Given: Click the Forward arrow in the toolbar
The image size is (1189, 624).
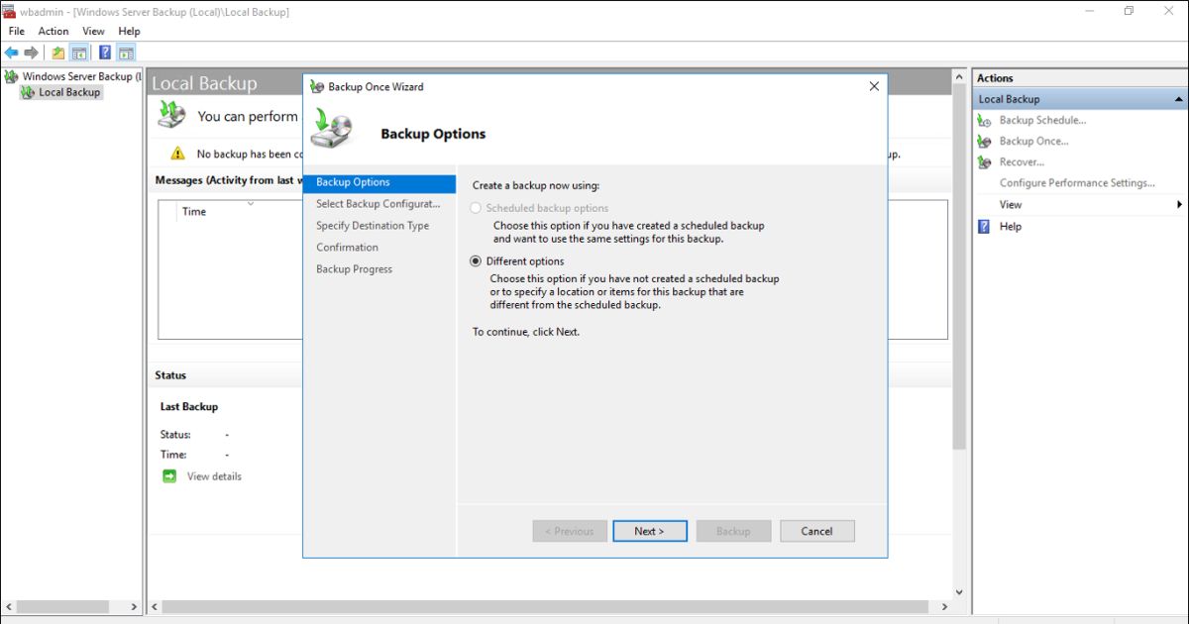Looking at the screenshot, I should tap(32, 52).
